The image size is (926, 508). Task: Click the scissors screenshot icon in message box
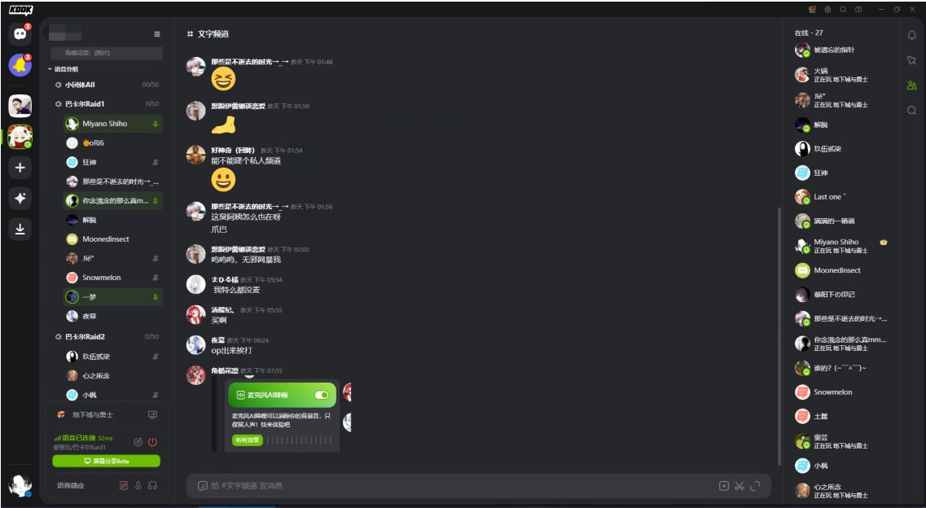739,485
